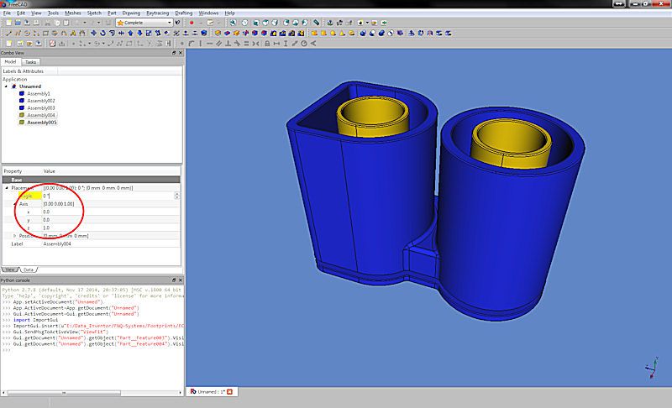This screenshot has width=672, height=408.
Task: Create a Part Sphere primitive
Action: coord(333,33)
